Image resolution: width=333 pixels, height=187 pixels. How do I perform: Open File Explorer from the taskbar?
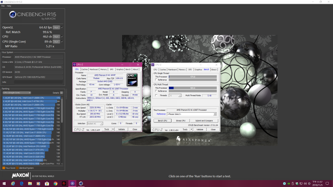[x=30, y=183]
